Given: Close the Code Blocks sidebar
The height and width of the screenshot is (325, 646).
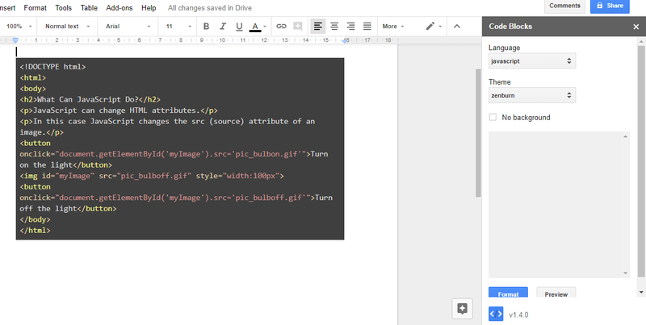Looking at the screenshot, I should pyautogui.click(x=636, y=27).
